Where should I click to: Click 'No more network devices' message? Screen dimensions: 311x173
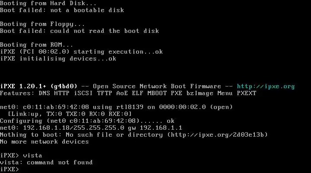click(x=44, y=142)
